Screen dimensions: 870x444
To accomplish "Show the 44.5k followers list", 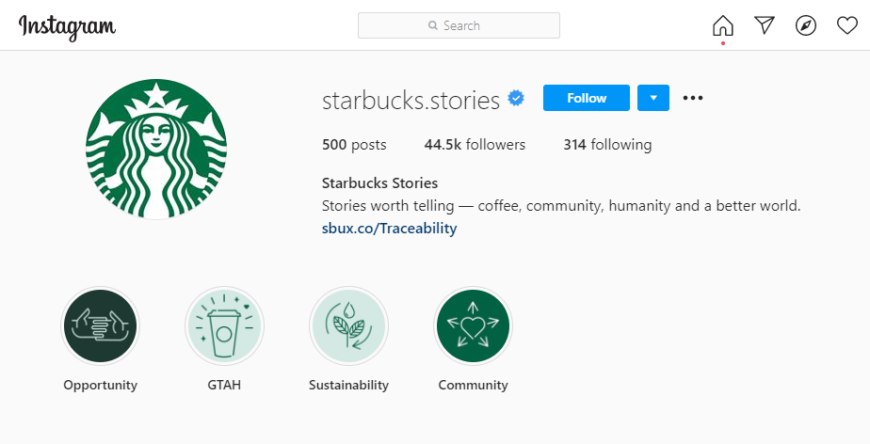I will click(x=475, y=145).
